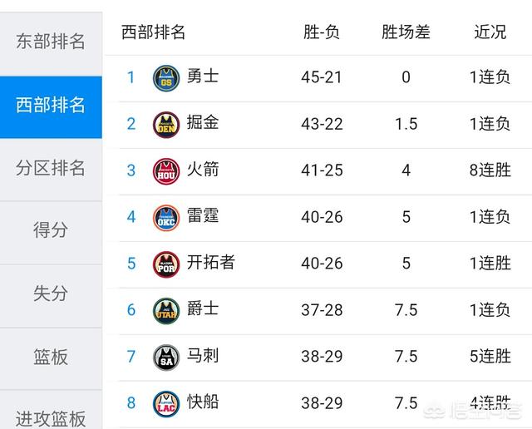Open the 勇士 team name link

(x=203, y=76)
